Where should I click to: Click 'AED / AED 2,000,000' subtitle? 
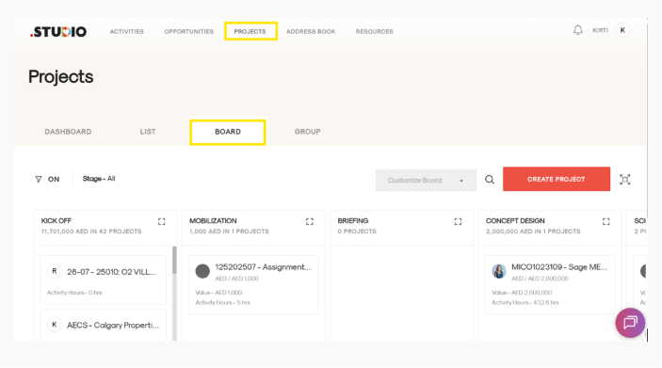click(x=540, y=279)
